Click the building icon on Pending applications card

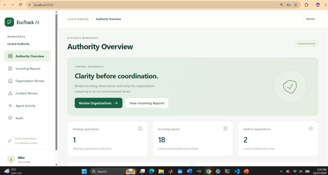tap(140, 128)
